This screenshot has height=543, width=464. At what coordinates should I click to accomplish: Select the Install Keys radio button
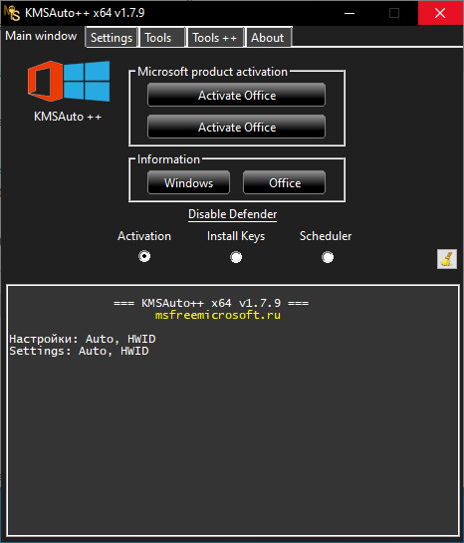coord(236,257)
